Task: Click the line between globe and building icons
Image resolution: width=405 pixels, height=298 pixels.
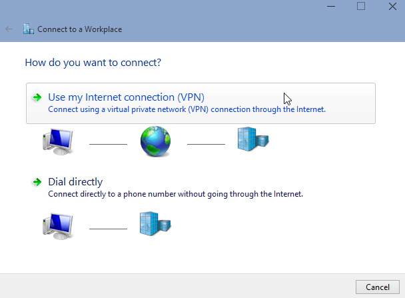Action: coord(206,143)
